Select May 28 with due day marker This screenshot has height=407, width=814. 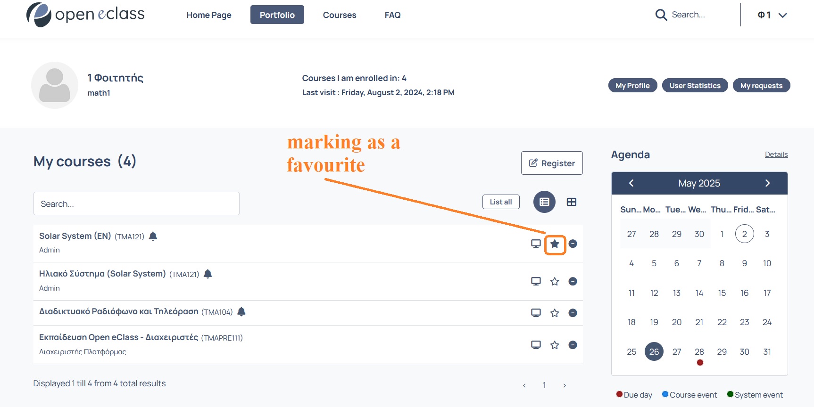699,352
